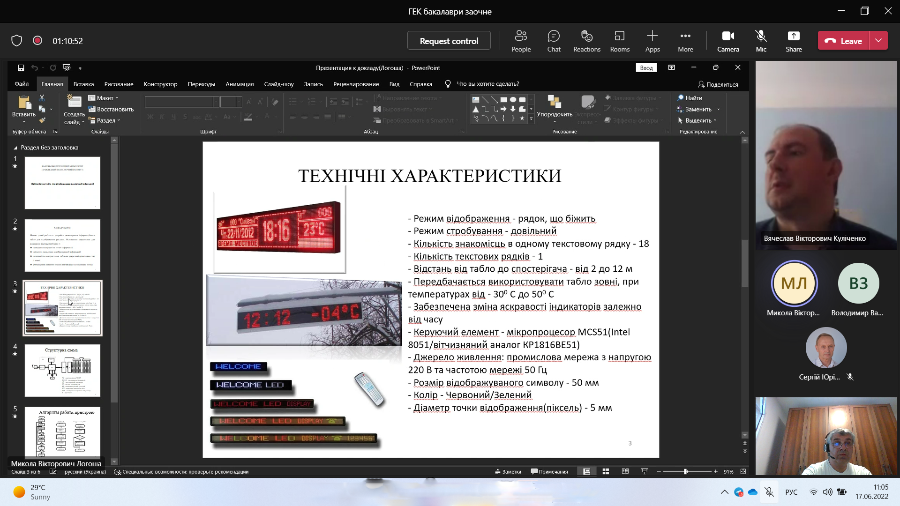
Task: Open the People panel
Action: click(x=521, y=41)
